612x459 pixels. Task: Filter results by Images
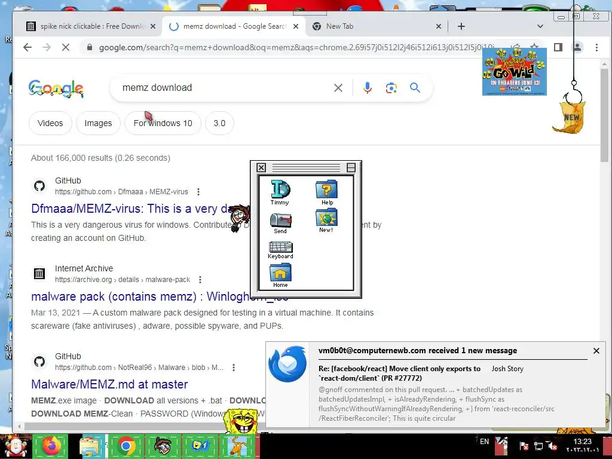click(x=99, y=123)
